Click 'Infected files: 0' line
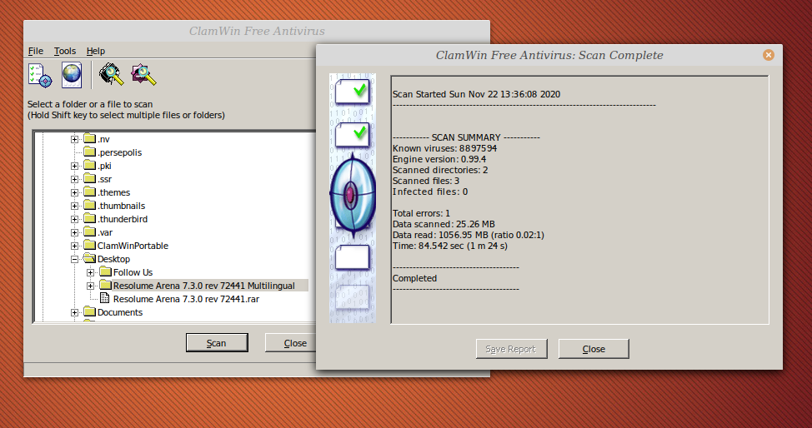Screen dimensions: 812x428 coord(430,192)
